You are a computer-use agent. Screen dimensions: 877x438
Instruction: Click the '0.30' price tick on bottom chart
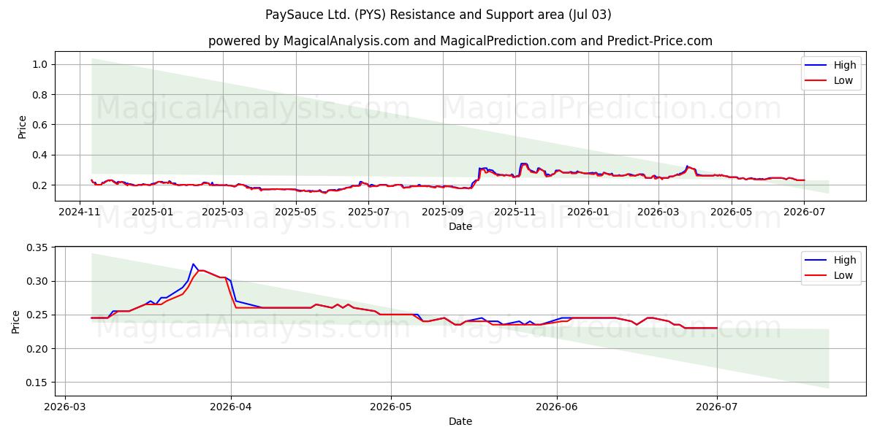(x=37, y=282)
